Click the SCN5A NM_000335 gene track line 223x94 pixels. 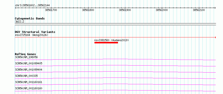115,78
